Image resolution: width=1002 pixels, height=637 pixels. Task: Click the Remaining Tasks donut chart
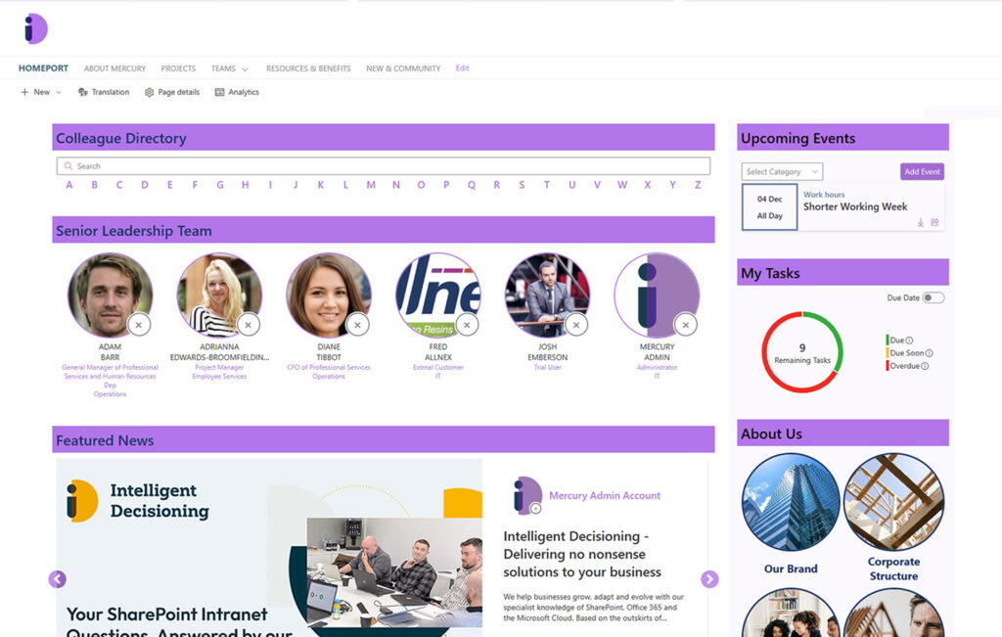pyautogui.click(x=802, y=352)
